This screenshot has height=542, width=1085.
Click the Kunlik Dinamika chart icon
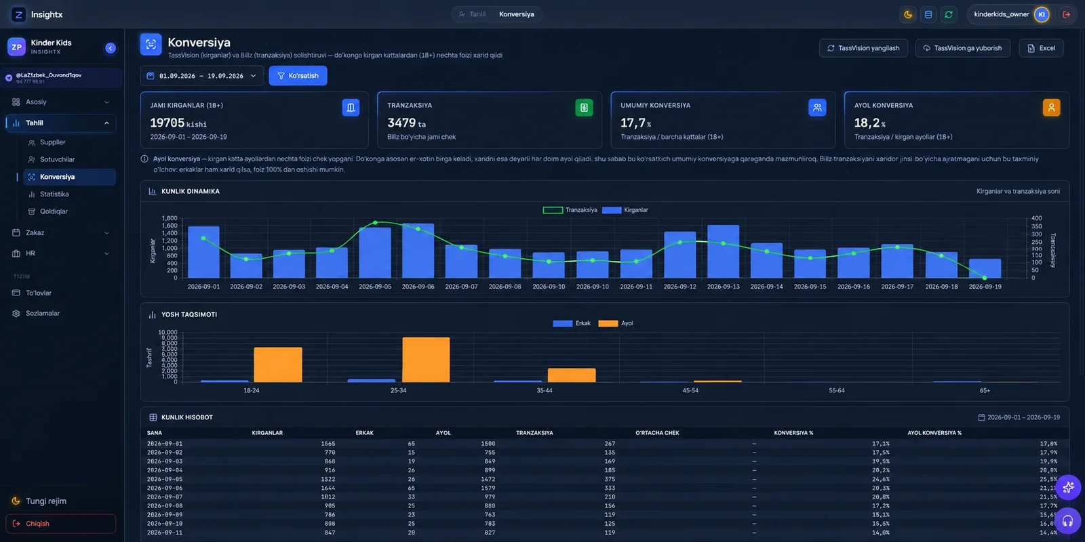pyautogui.click(x=152, y=191)
